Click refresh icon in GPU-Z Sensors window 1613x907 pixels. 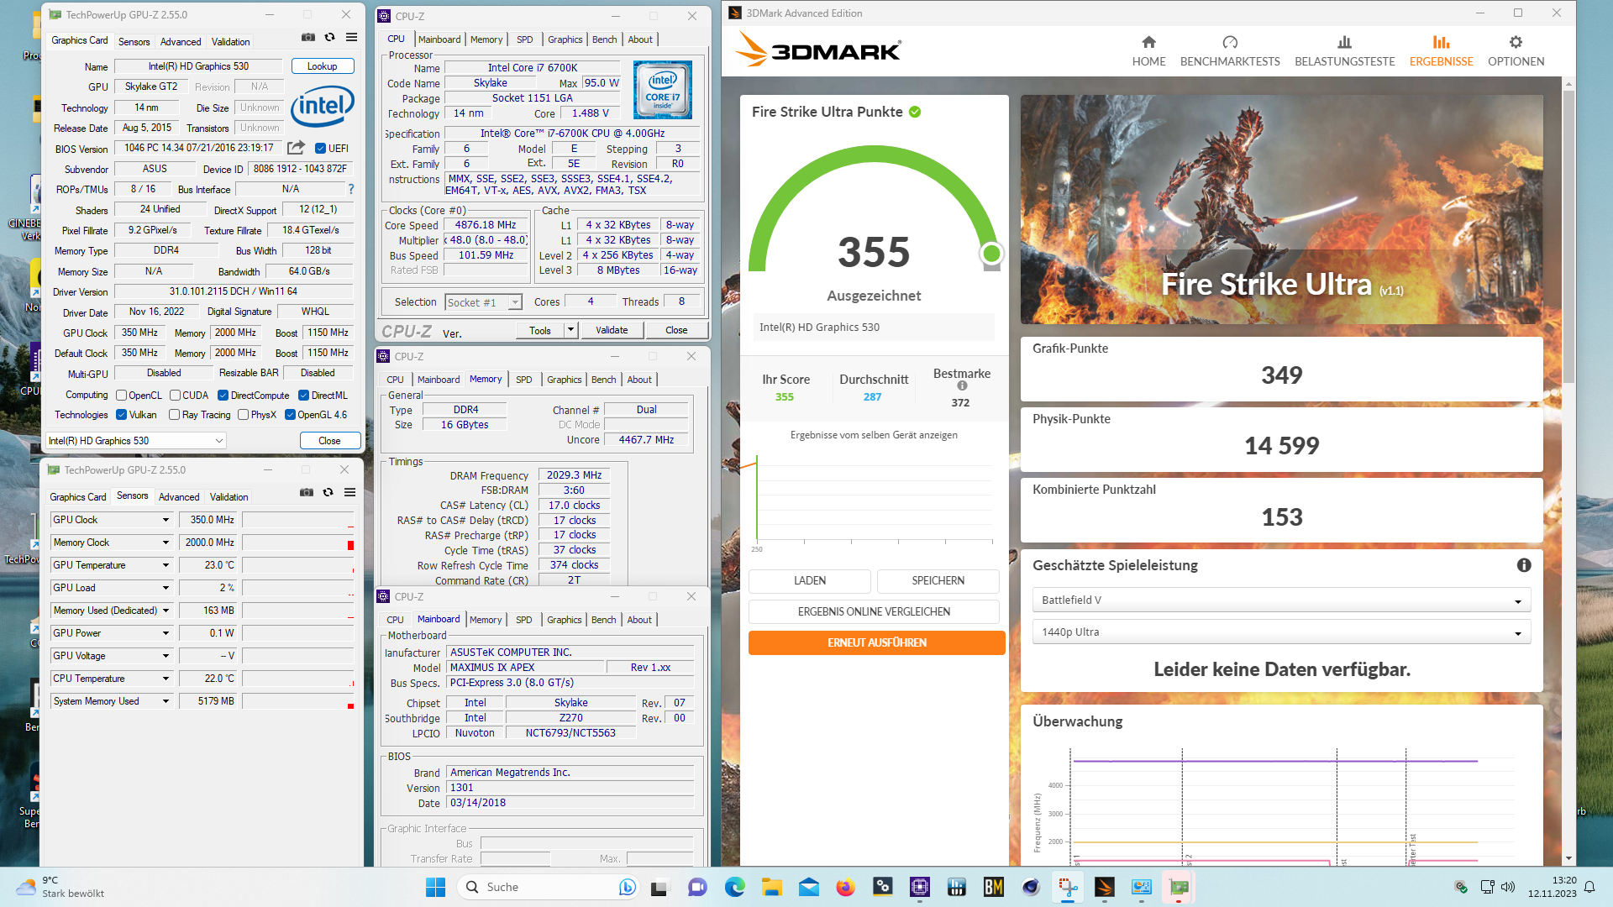coord(328,493)
